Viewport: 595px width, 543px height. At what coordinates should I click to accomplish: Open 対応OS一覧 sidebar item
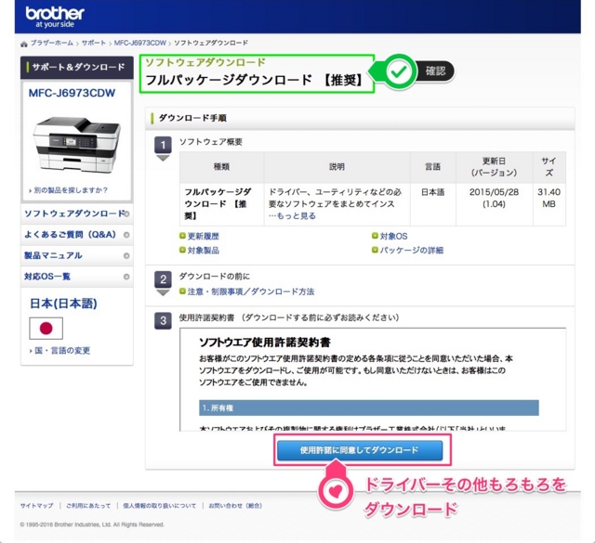pyautogui.click(x=76, y=277)
